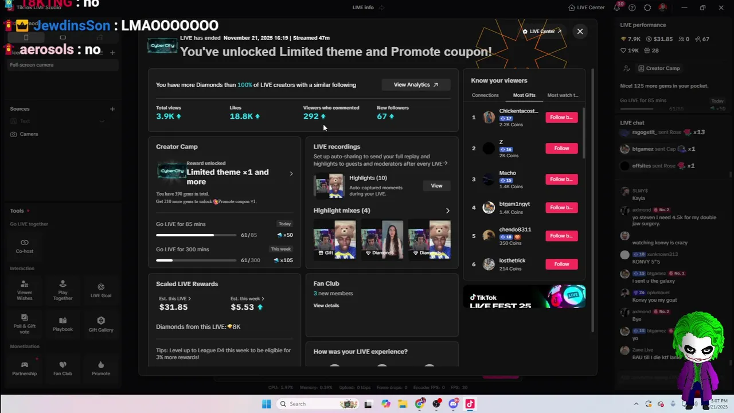Click the LIVE info header label
734x413 pixels.
coord(363,7)
